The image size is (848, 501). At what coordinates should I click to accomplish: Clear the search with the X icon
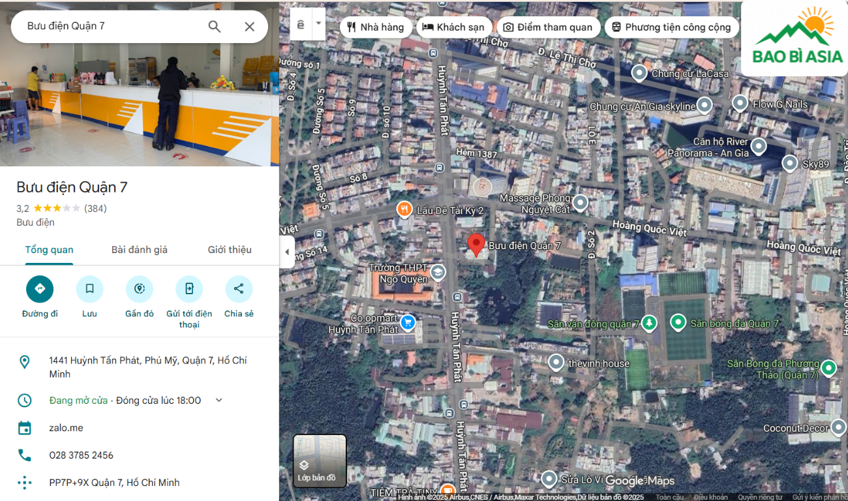[249, 26]
